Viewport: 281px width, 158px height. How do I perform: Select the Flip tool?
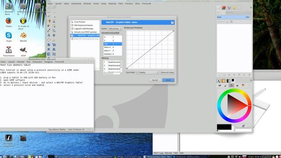click(x=49, y=54)
